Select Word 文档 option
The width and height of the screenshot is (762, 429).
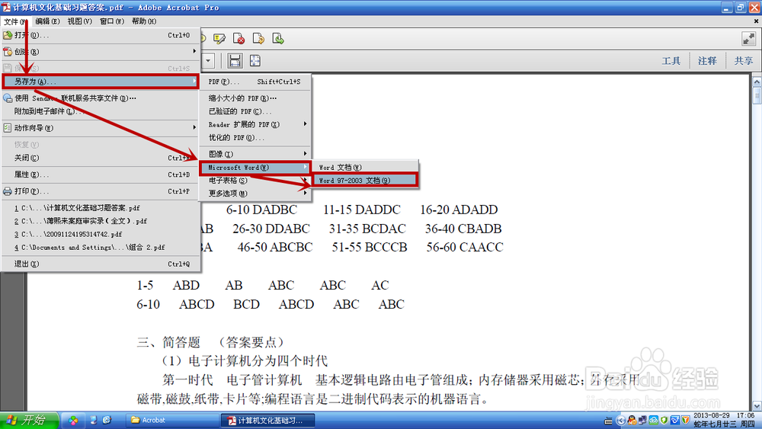coord(365,167)
